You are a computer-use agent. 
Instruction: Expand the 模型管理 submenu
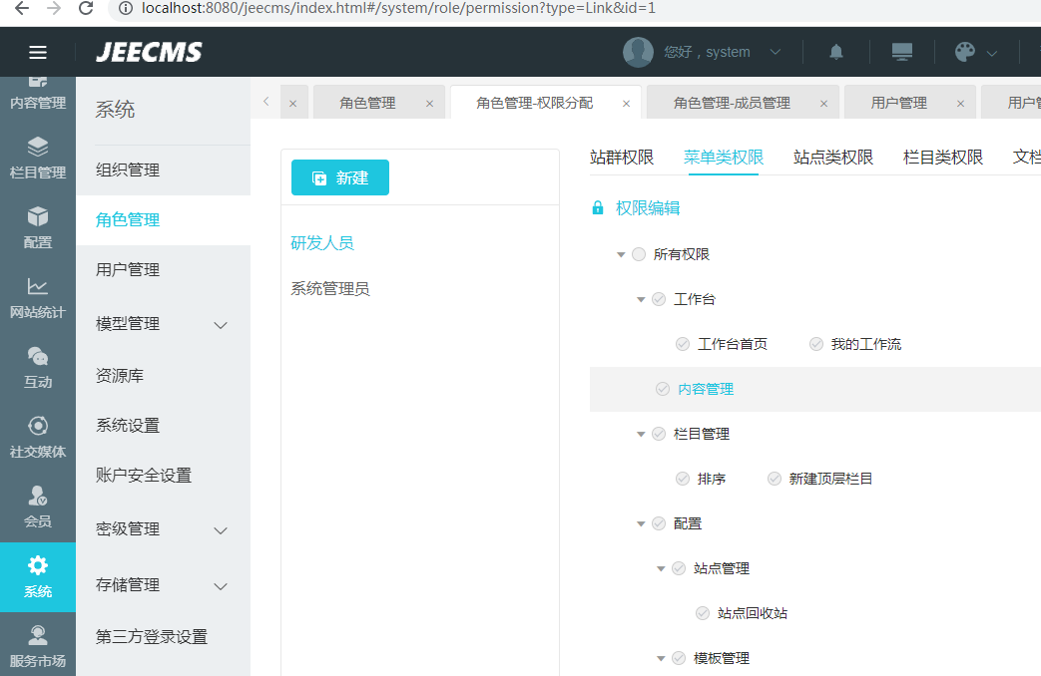click(221, 324)
